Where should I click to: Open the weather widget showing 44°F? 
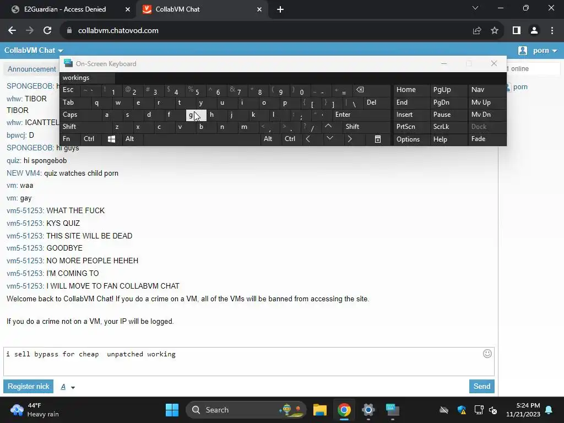click(x=35, y=410)
